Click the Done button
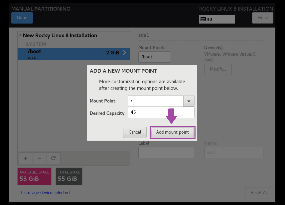This screenshot has width=285, height=205. (22, 18)
